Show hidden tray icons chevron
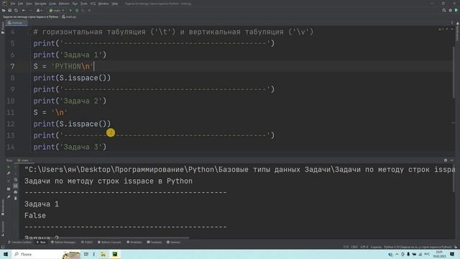 click(397, 254)
